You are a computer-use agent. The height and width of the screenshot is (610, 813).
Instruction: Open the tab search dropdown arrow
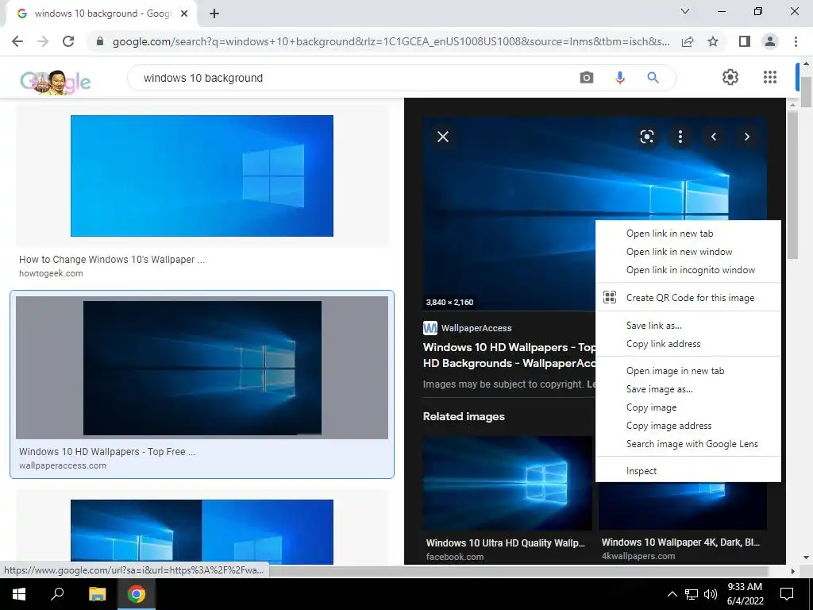click(x=685, y=11)
